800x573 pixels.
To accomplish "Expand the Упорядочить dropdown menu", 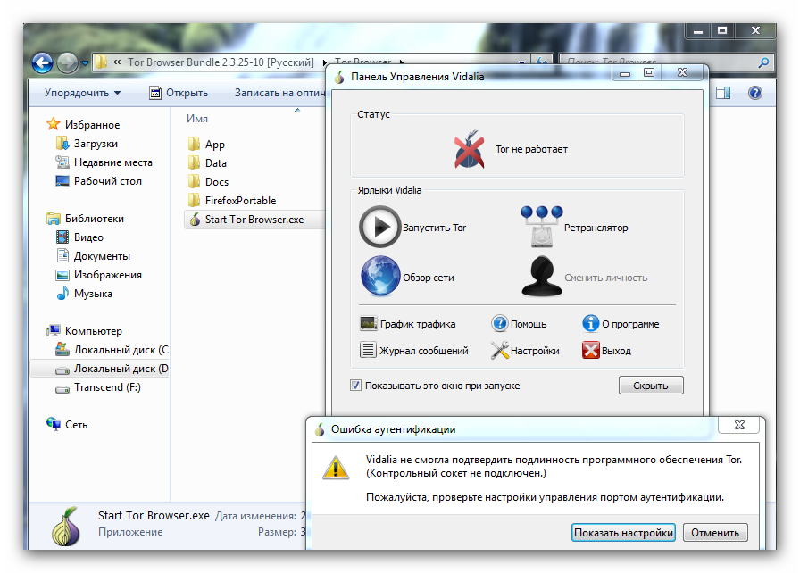I will (82, 93).
